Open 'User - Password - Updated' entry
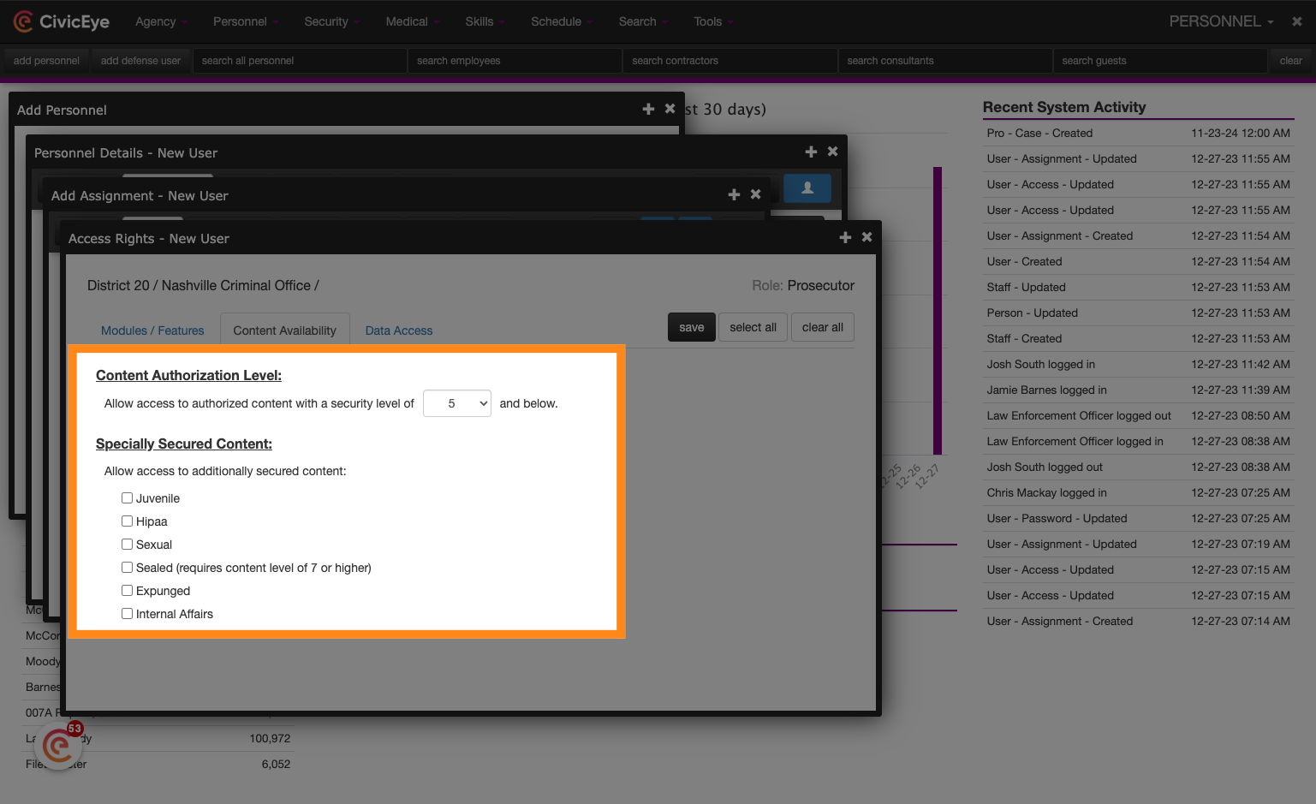This screenshot has width=1316, height=804. pyautogui.click(x=1139, y=518)
